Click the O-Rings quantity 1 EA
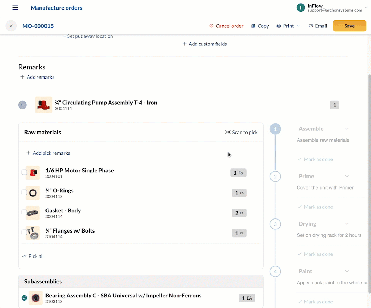 click(239, 193)
